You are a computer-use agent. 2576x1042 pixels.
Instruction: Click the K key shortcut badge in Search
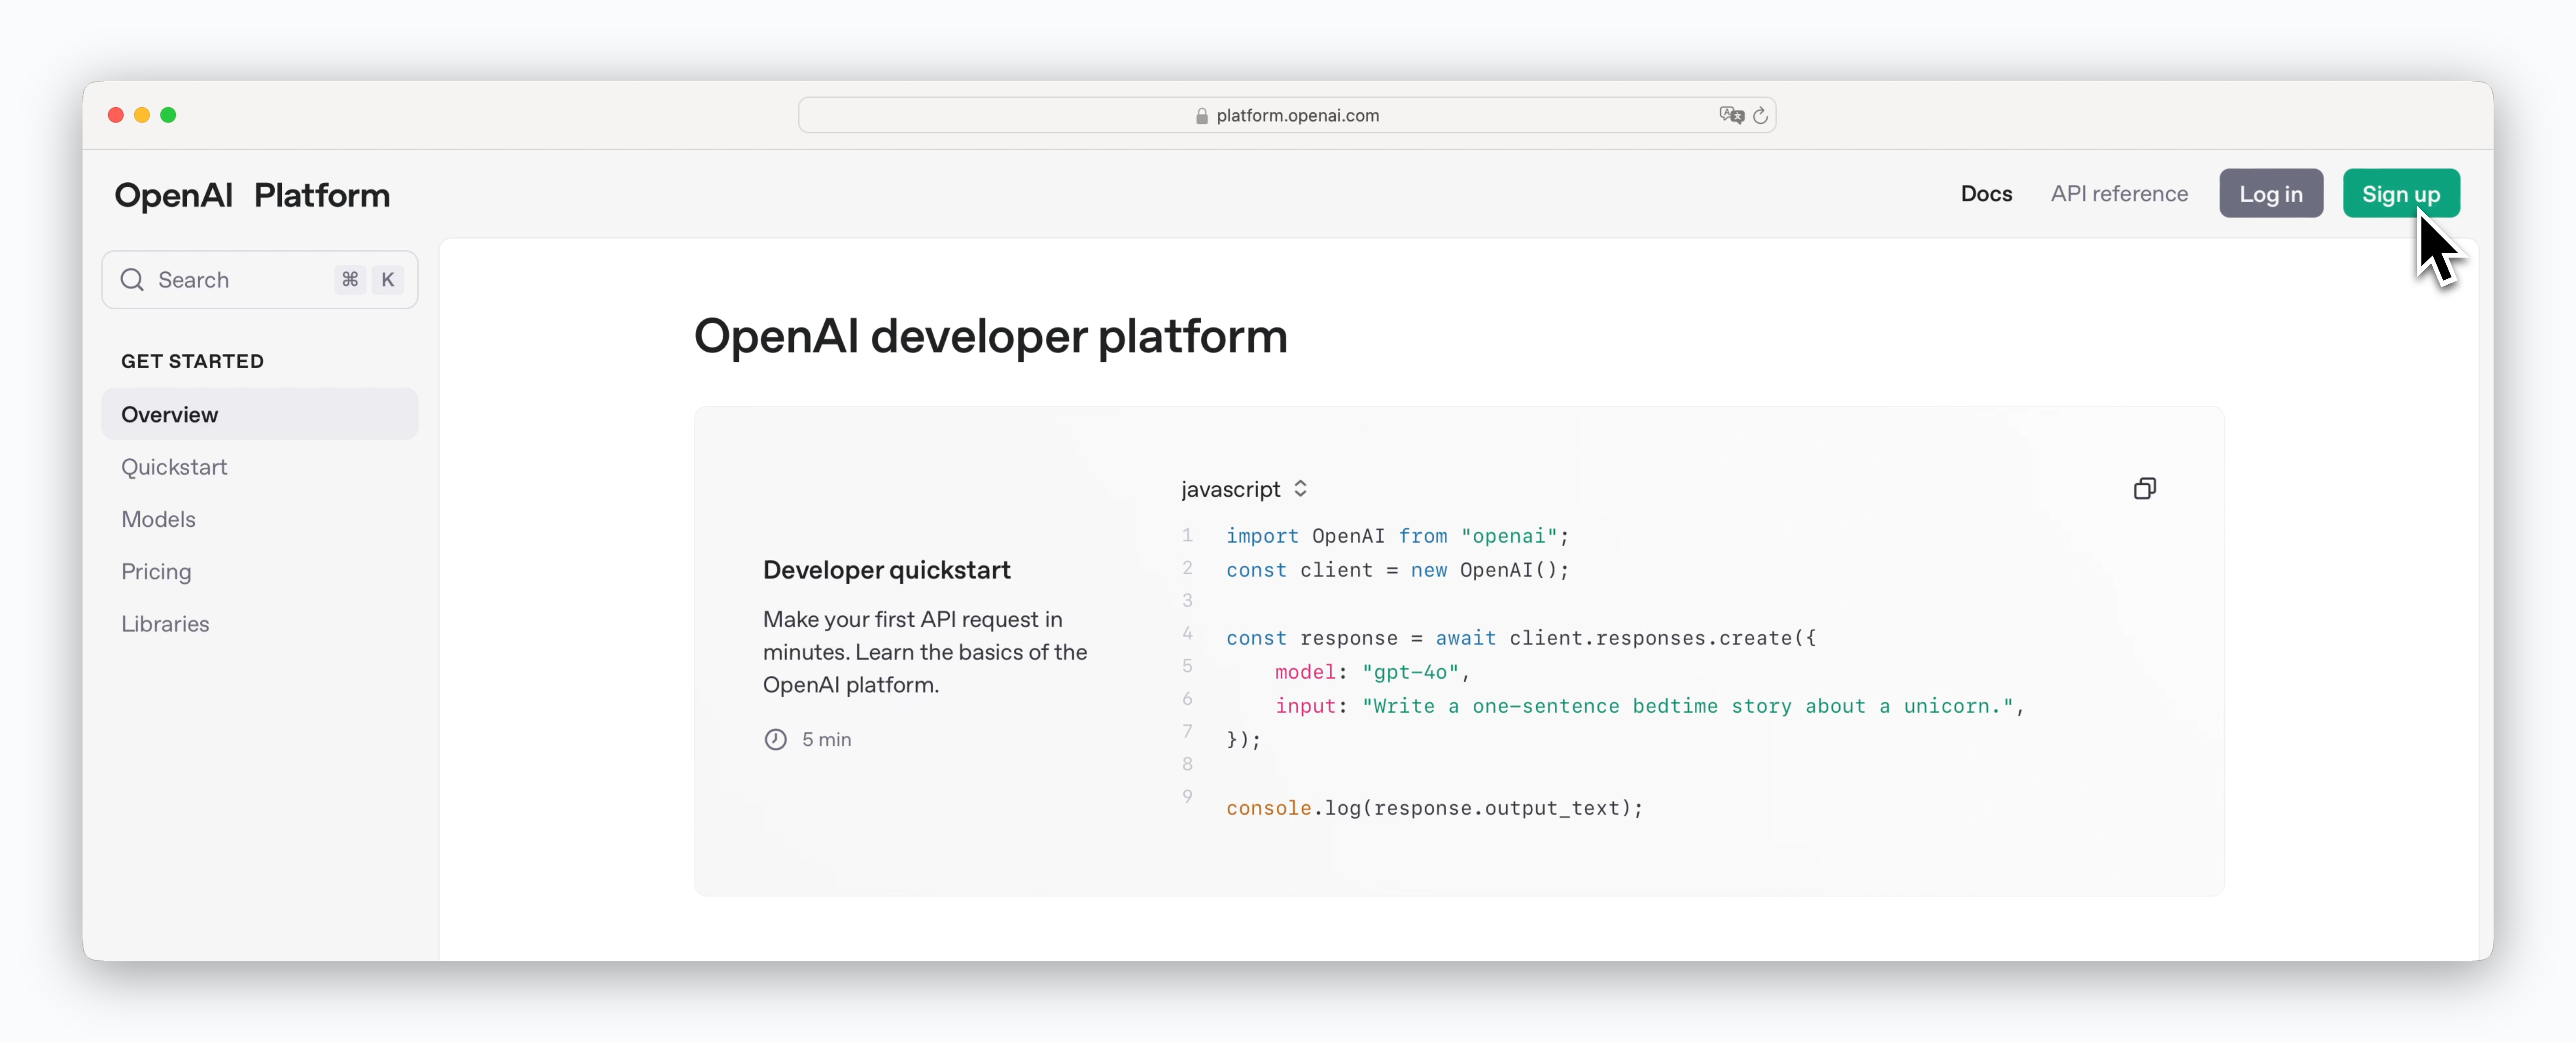coord(388,280)
